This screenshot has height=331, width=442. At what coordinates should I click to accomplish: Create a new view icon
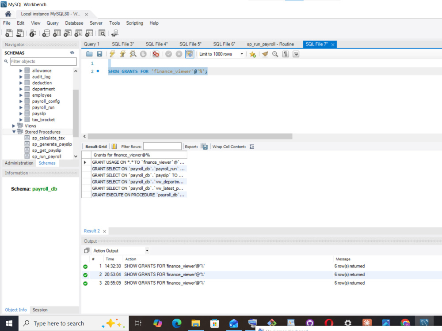pos(67,33)
